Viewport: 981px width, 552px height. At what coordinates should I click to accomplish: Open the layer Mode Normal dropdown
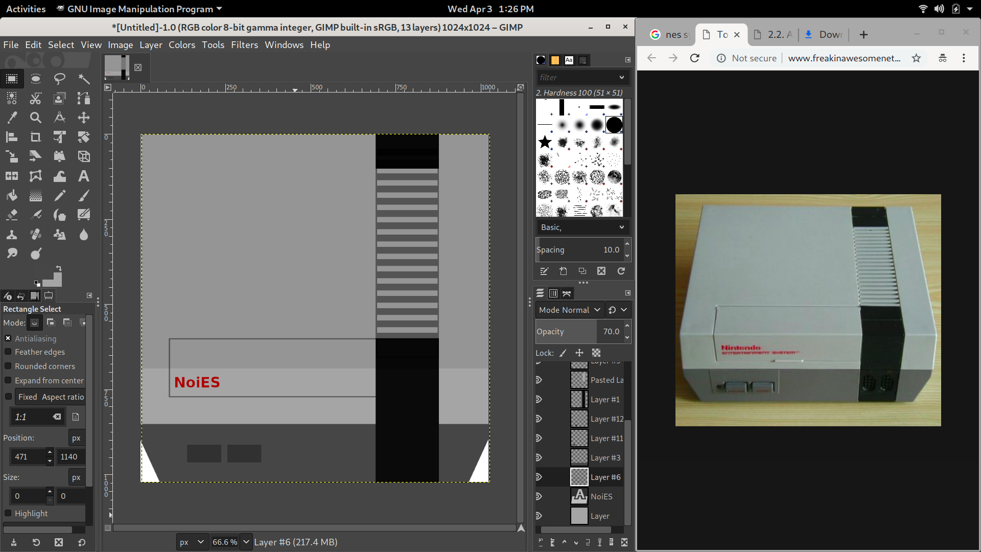(x=570, y=310)
